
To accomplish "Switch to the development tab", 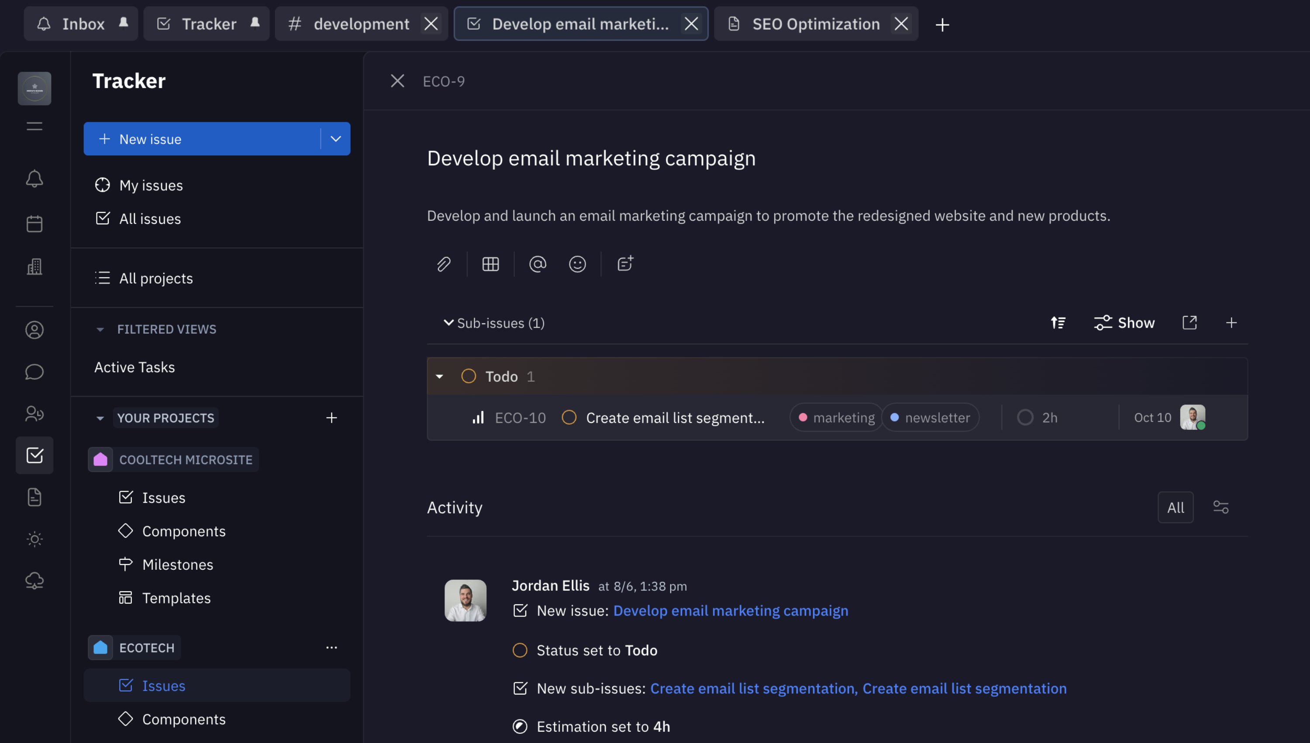I will click(361, 24).
